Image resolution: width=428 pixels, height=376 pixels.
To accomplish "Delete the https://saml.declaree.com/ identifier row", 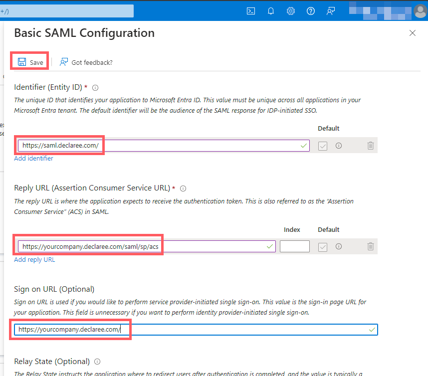I will (x=370, y=145).
